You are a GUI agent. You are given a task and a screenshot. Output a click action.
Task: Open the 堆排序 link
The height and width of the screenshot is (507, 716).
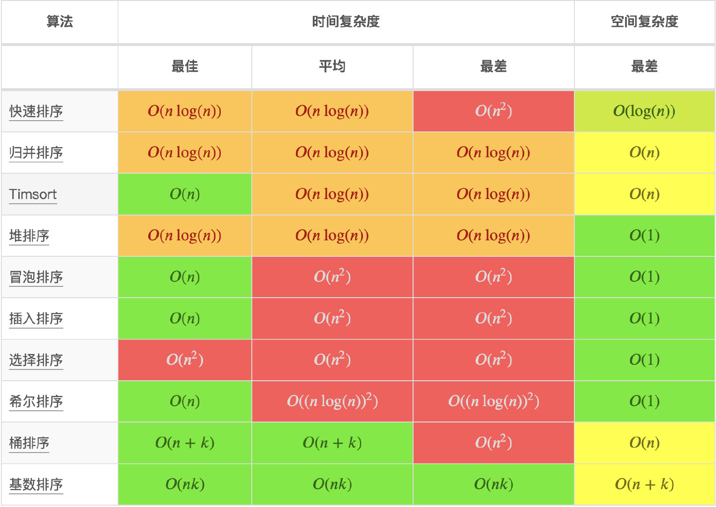pos(29,236)
